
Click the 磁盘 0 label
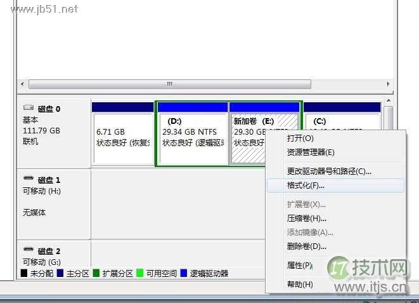pos(49,109)
